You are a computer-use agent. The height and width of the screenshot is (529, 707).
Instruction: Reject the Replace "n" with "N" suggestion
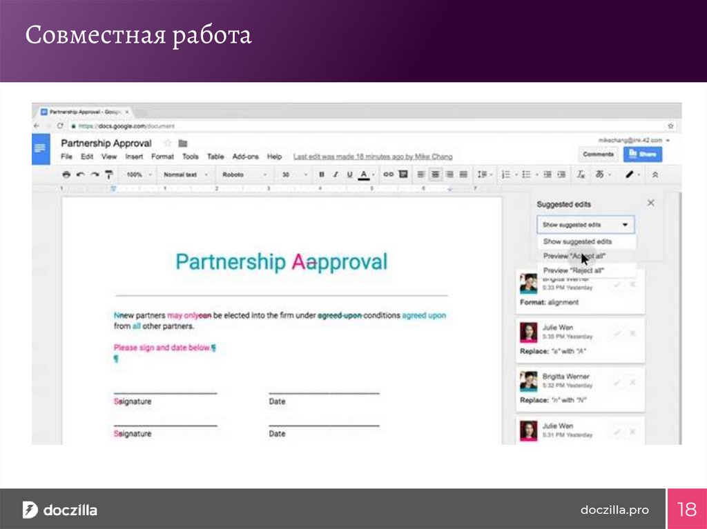632,383
